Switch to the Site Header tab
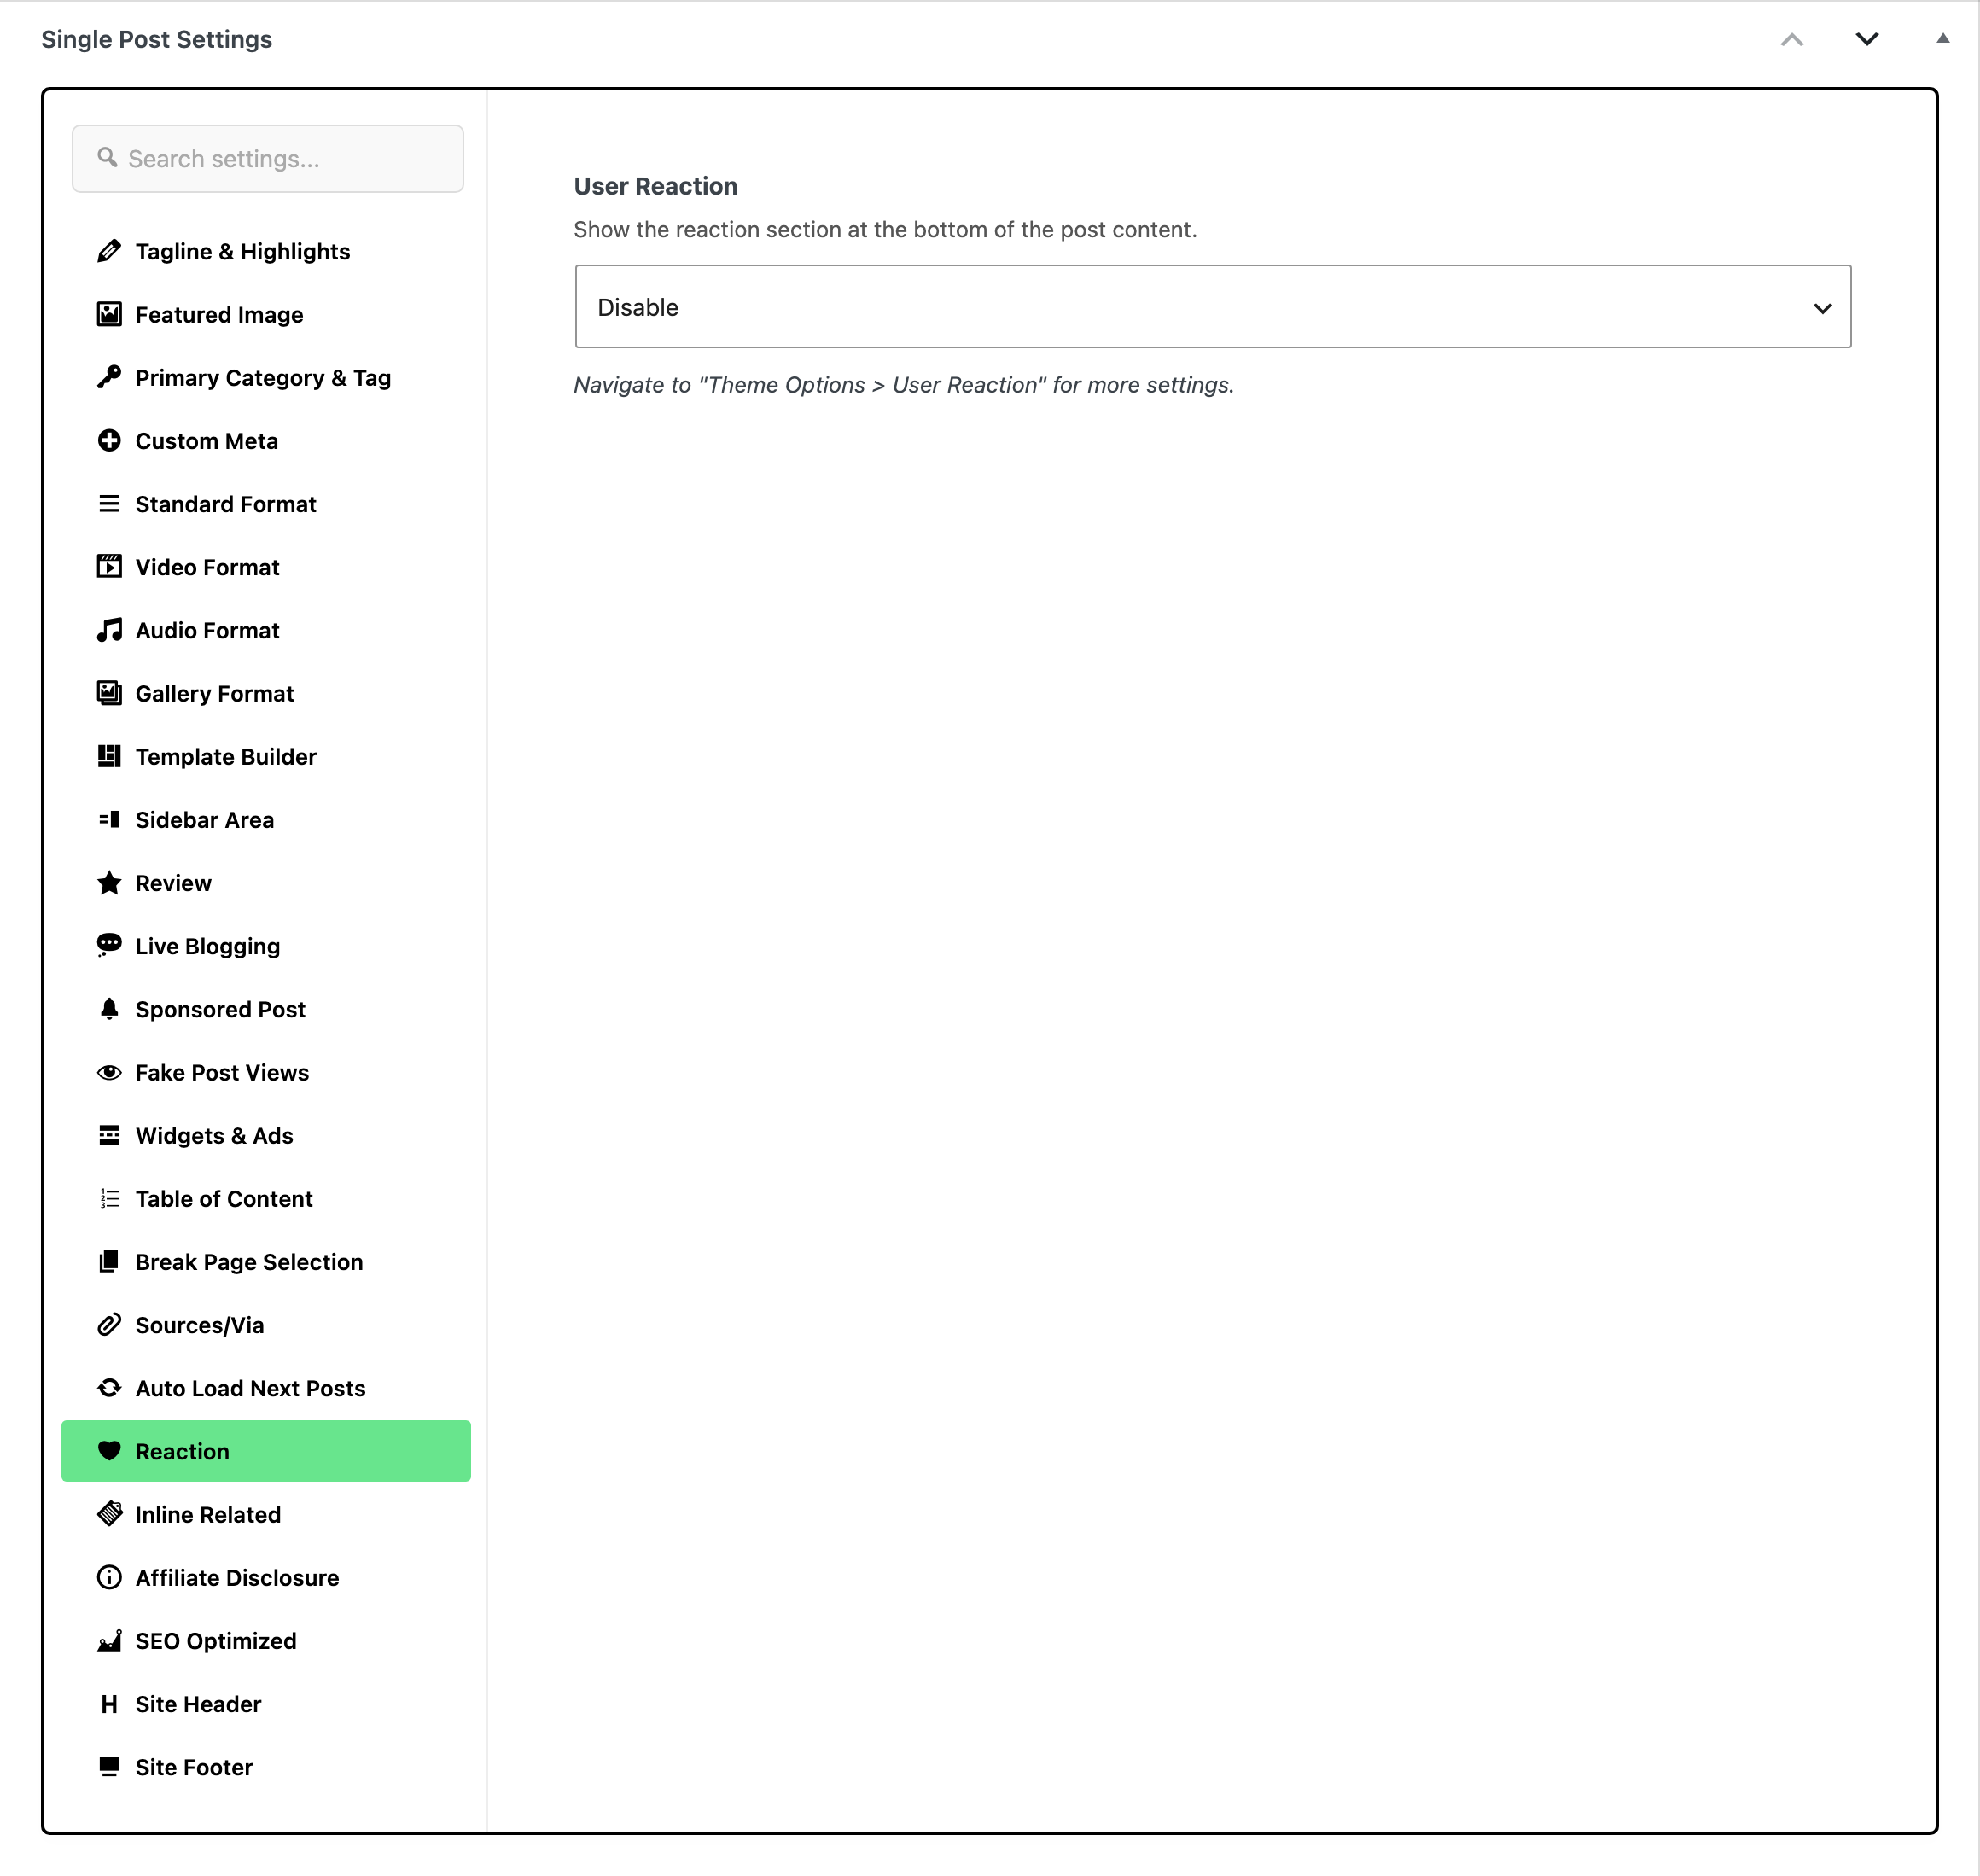Image resolution: width=1980 pixels, height=1876 pixels. point(266,1704)
